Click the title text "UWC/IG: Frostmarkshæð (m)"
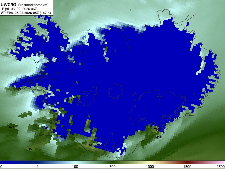Viewport: 225px width, 169px height. 25,5
